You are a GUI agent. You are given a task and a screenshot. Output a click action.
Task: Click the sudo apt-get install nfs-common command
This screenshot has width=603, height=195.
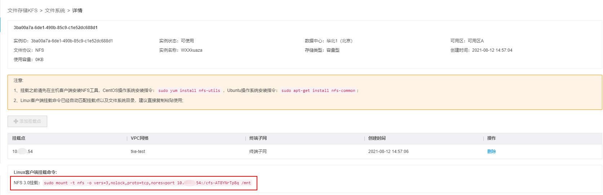click(318, 90)
